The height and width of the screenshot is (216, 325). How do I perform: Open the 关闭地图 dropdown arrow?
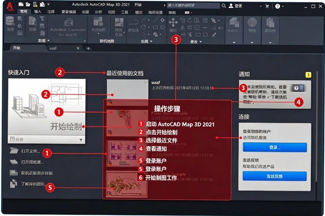pyautogui.click(x=99, y=34)
